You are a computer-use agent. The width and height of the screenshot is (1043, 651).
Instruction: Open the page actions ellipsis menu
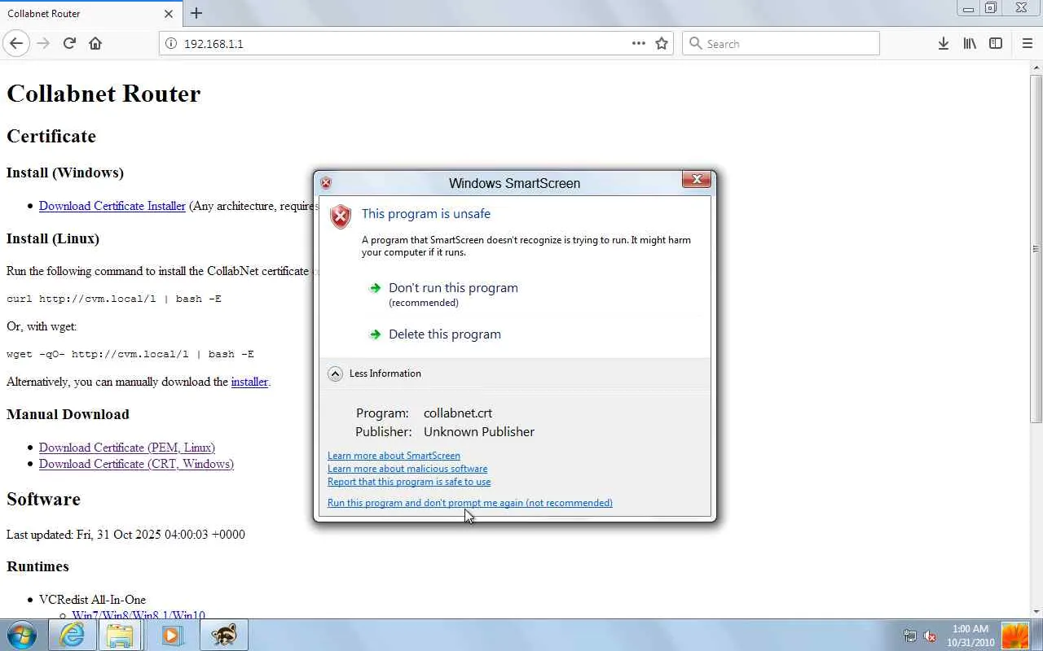[x=639, y=44]
